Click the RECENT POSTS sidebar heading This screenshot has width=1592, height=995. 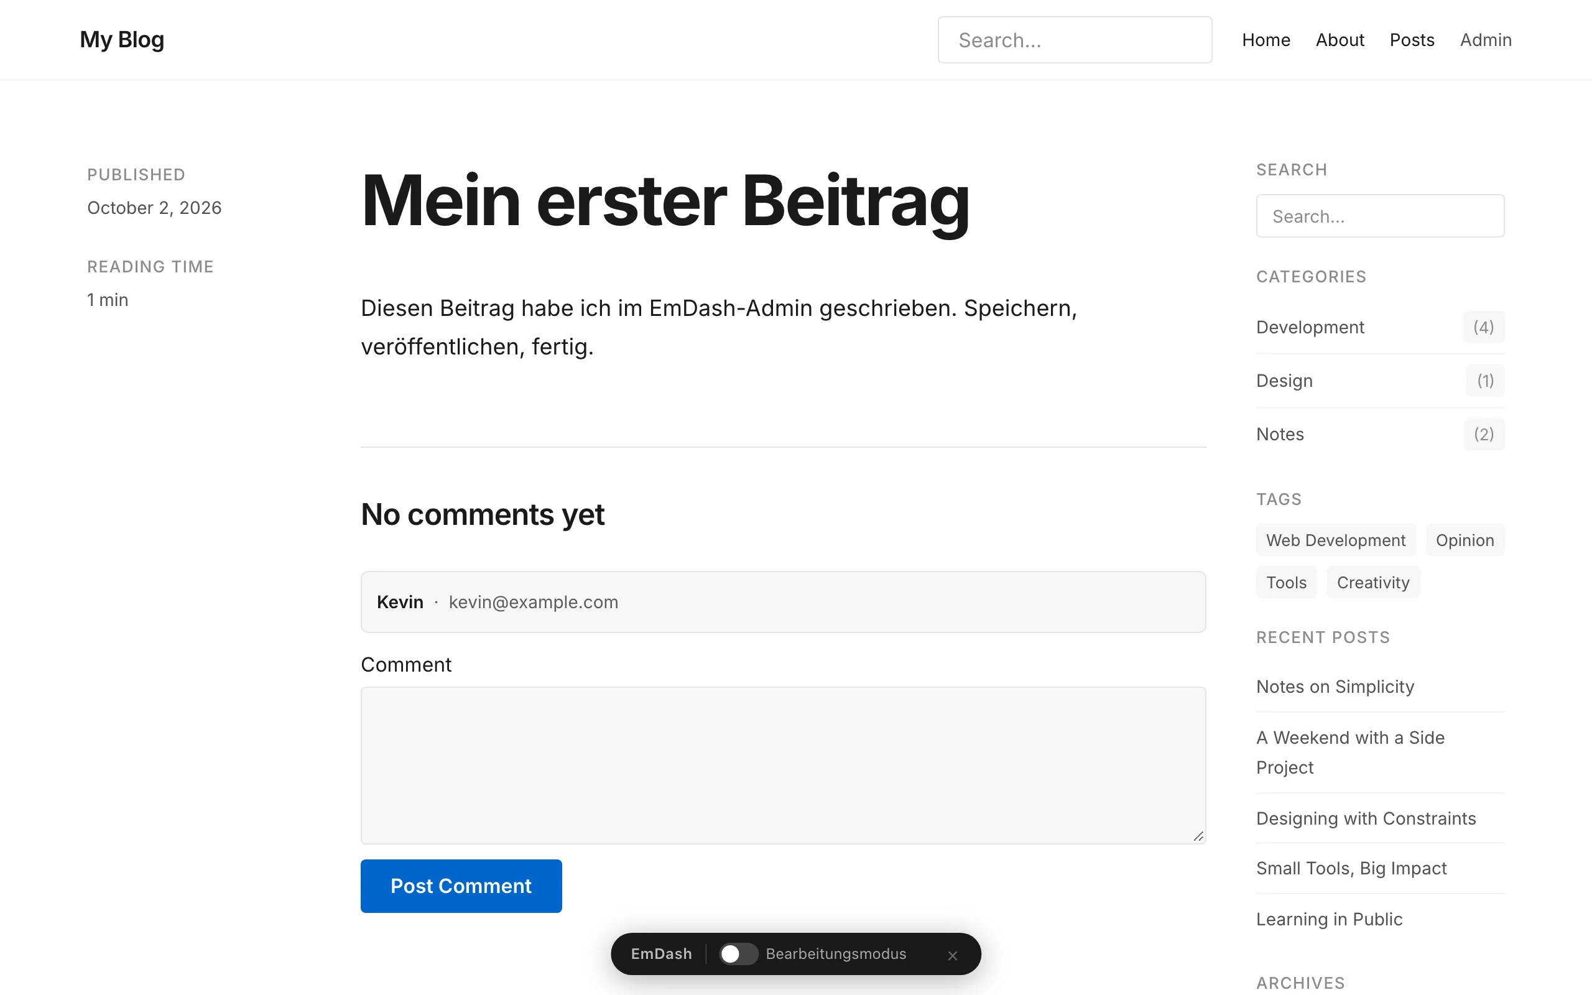tap(1322, 637)
